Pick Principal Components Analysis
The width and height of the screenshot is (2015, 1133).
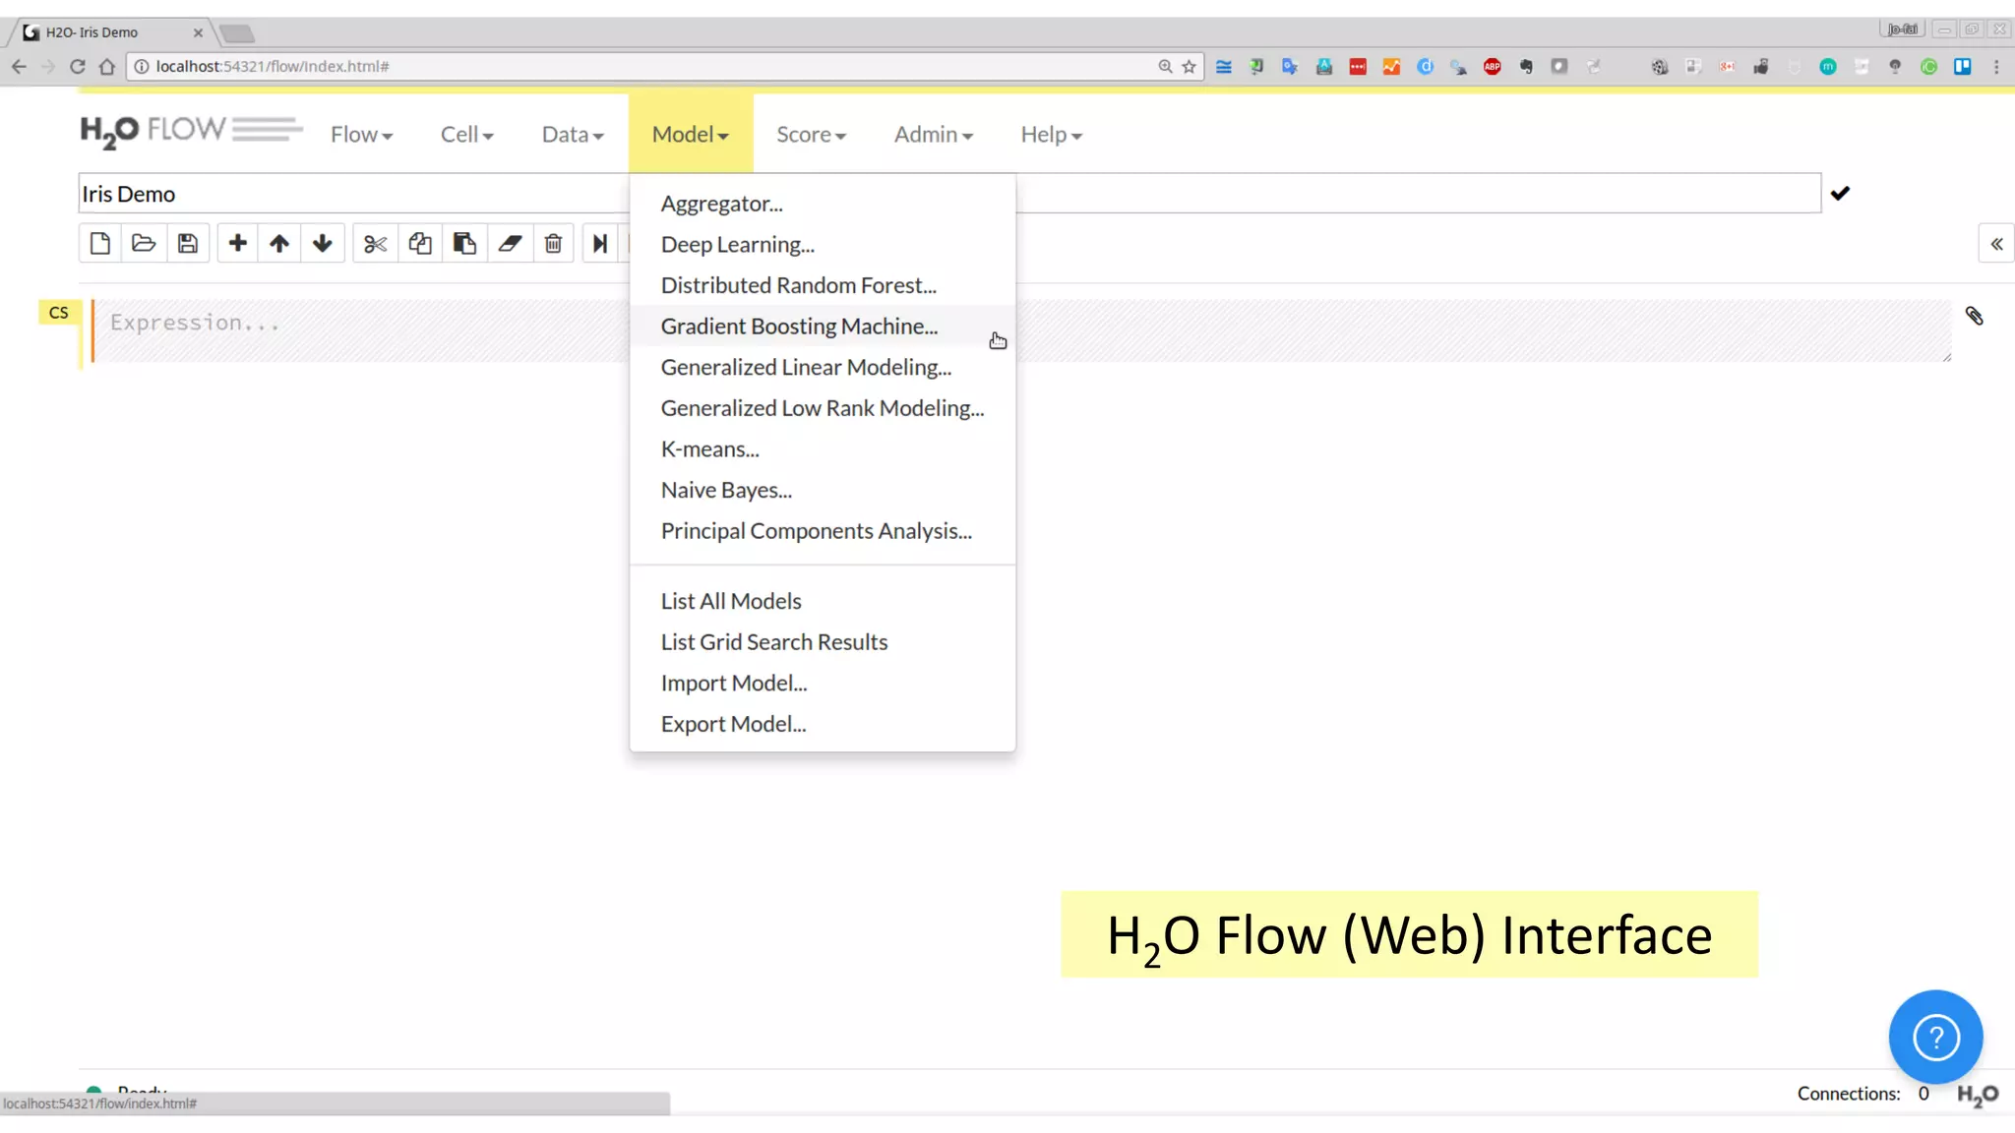click(823, 531)
